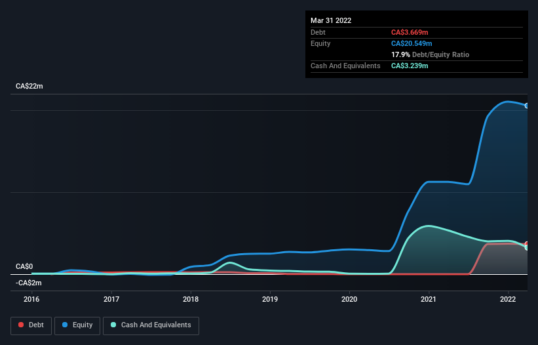Click the 2019 x-axis label
Image resolution: width=538 pixels, height=345 pixels.
click(x=270, y=299)
